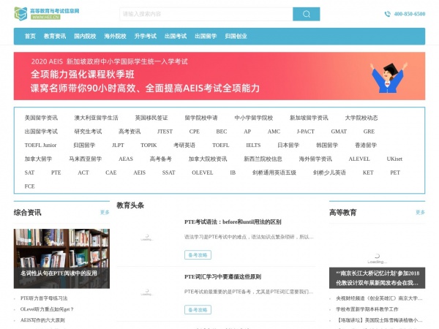Open 学校布置新学期本科教学工作 list item
Viewport: 439px width, 329px height.
pyautogui.click(x=367, y=309)
